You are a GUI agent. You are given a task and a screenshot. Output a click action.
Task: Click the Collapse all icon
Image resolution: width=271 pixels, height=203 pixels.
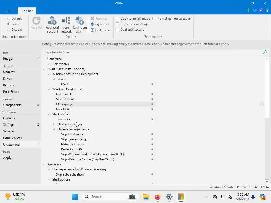tap(92, 30)
